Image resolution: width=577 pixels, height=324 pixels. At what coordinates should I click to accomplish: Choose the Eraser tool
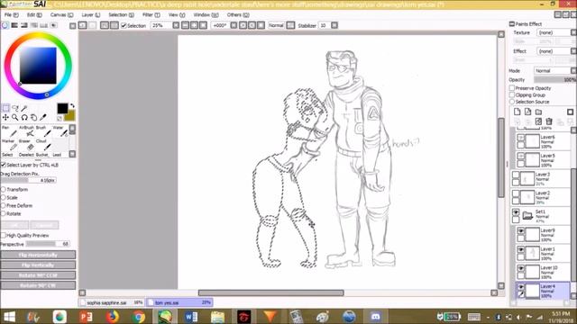coord(26,145)
